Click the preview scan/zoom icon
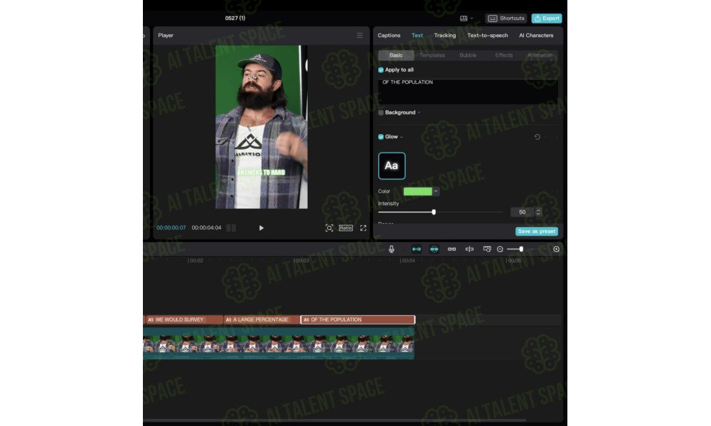This screenshot has width=711, height=426. click(329, 228)
